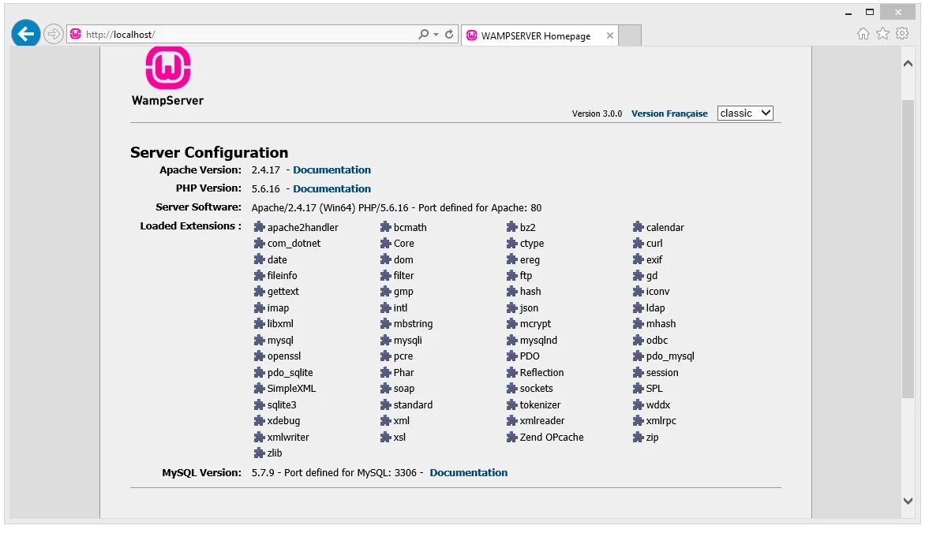
Task: Click the puzzle icon next to xdebug
Action: pyautogui.click(x=259, y=421)
